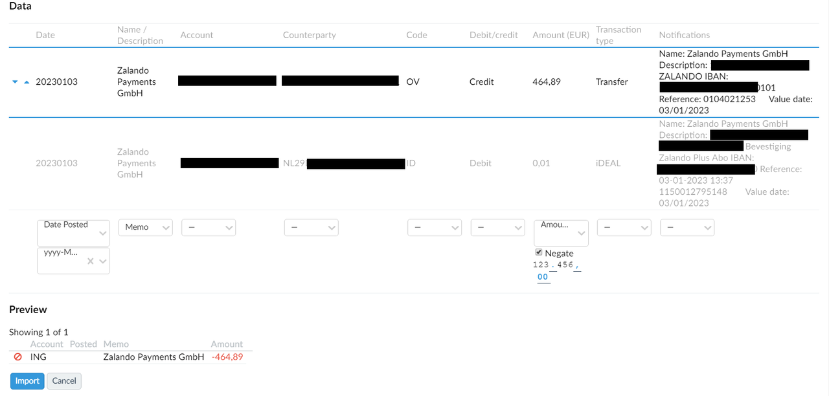Image resolution: width=829 pixels, height=396 pixels.
Task: Move the Credit 464,89 row down
Action: click(x=15, y=82)
